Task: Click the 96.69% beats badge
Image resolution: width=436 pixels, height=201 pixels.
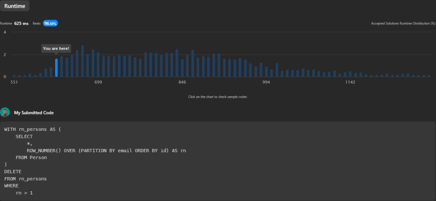Action: [x=50, y=23]
